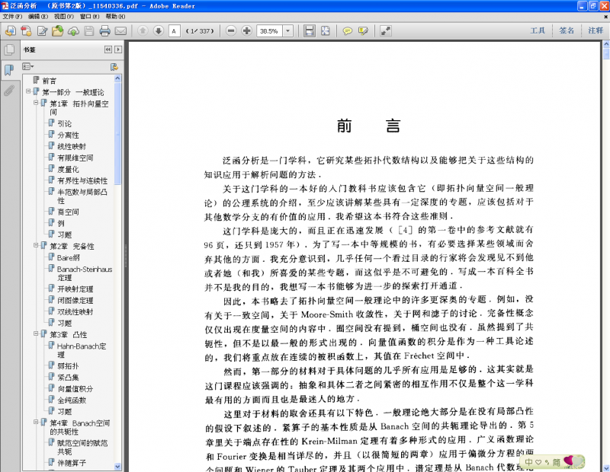Open the Attachments paperclip panel
This screenshot has width=610, height=472.
[x=9, y=91]
